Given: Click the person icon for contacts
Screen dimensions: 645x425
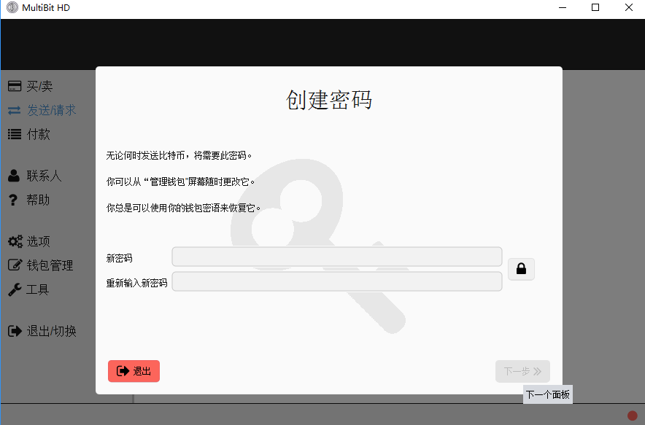Looking at the screenshot, I should click(14, 176).
